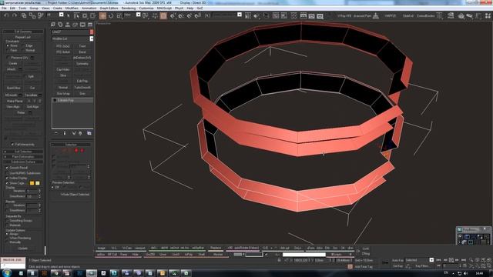Select the Always update option
Screen dimensions: 493x277
(7, 234)
